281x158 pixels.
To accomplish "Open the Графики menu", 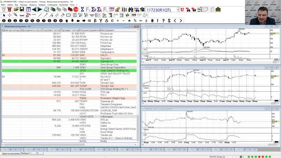I will pos(42,5).
